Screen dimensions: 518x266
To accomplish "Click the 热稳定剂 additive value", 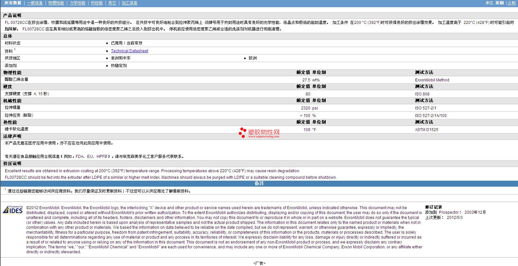I will pyautogui.click(x=119, y=66).
